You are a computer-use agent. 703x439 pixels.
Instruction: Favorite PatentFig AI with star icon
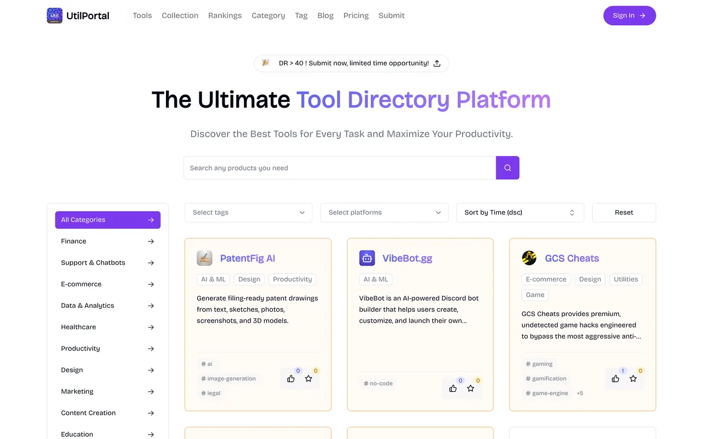tap(308, 379)
